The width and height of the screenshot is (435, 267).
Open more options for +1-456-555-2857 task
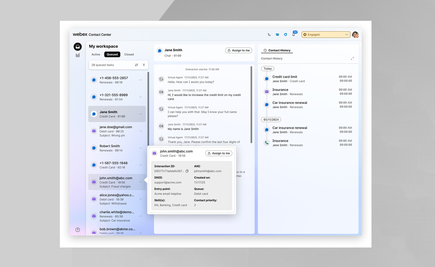[x=140, y=80]
